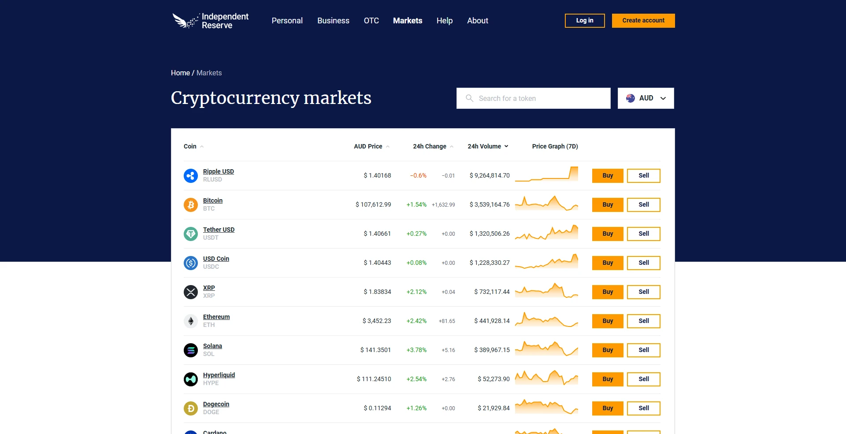Click the Ethereum coin icon

pyautogui.click(x=191, y=321)
